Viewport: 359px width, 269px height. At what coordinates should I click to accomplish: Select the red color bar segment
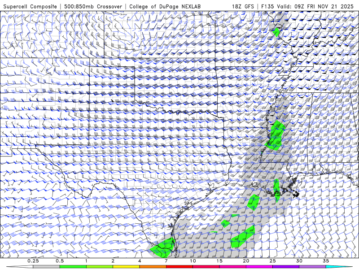179,267
